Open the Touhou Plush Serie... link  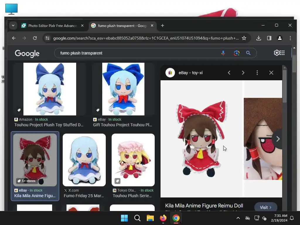click(132, 196)
